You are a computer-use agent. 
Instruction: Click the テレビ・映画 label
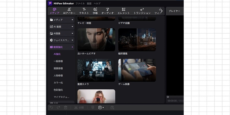[x=84, y=23]
